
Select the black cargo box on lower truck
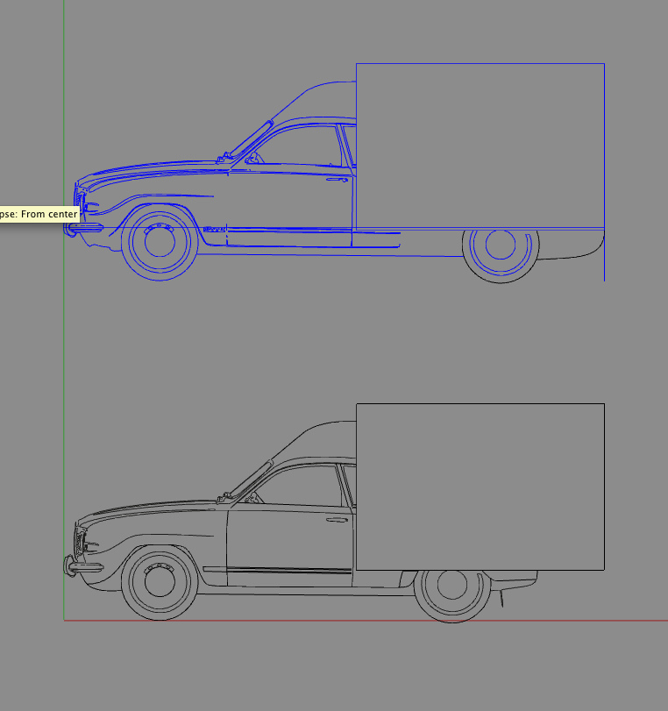point(480,487)
